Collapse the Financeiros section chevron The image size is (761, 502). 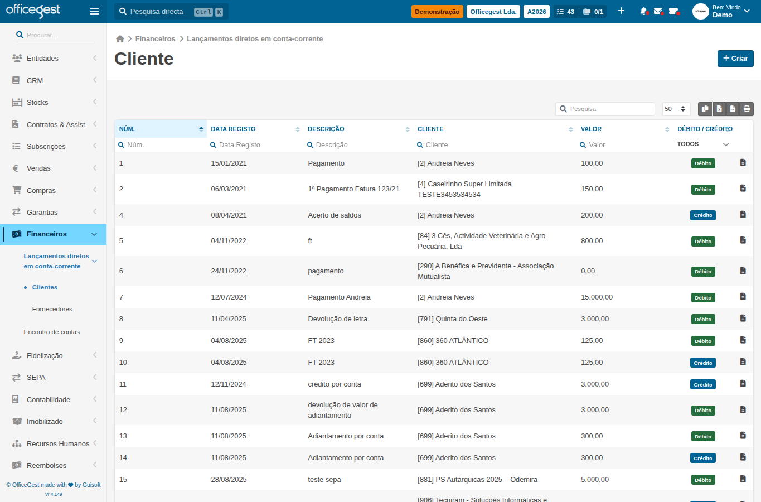coord(94,234)
